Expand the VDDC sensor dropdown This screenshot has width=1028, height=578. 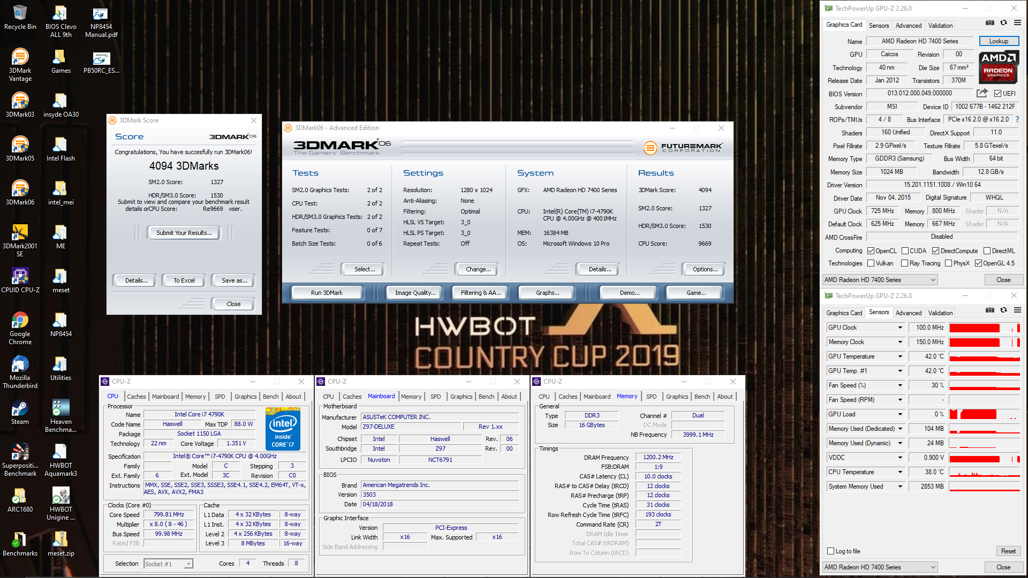click(900, 458)
